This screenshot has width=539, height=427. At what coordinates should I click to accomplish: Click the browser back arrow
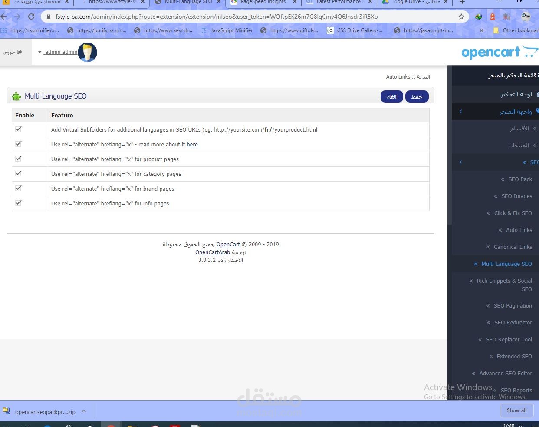pyautogui.click(x=3, y=17)
